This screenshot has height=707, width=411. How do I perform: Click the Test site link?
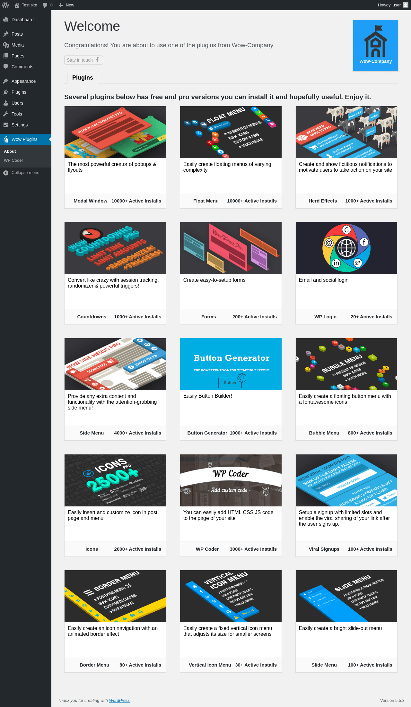pyautogui.click(x=26, y=5)
